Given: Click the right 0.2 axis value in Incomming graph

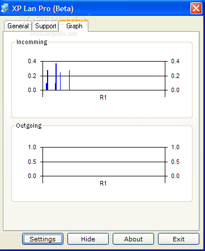Looking at the screenshot, I should 175,76.
